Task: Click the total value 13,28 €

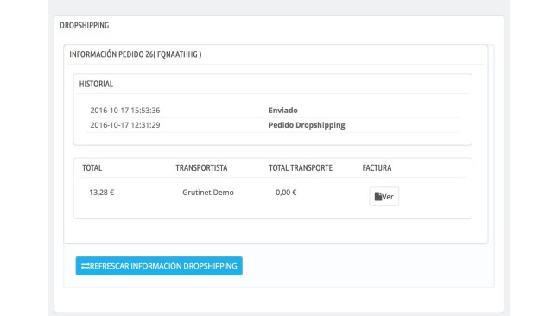Action: (x=101, y=193)
